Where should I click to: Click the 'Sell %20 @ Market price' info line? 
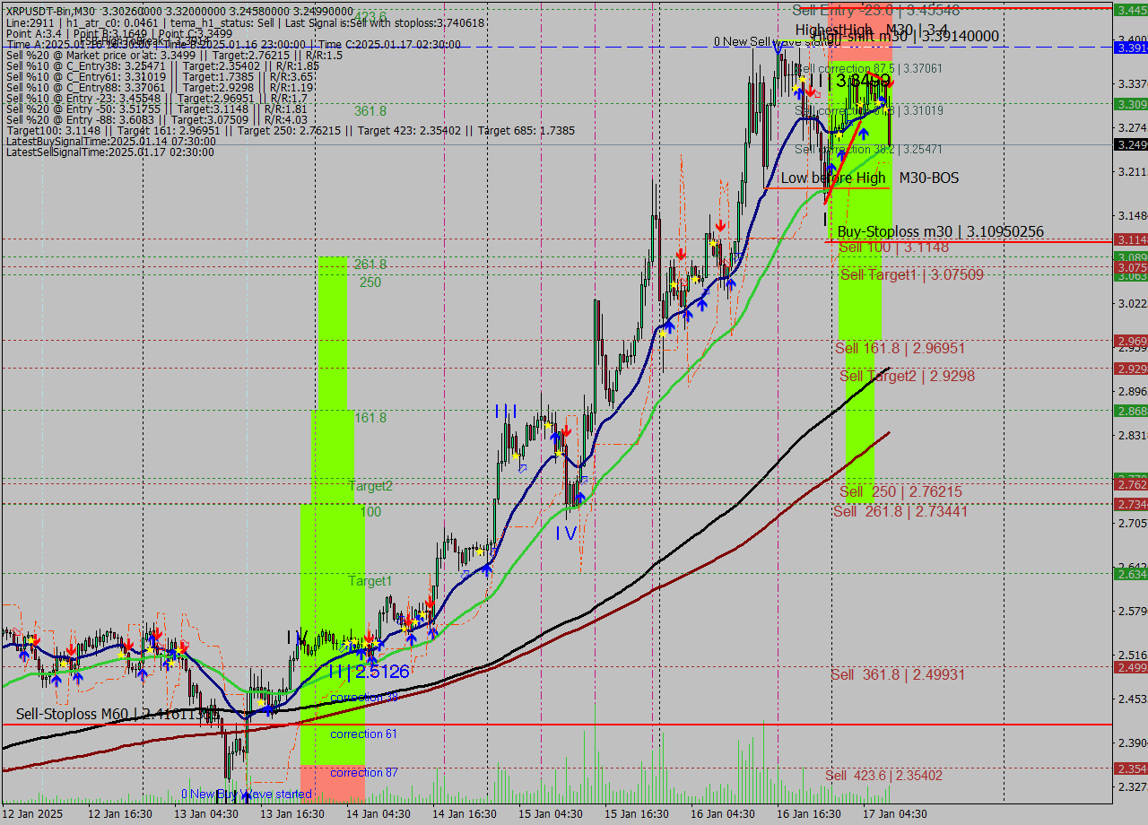point(174,55)
